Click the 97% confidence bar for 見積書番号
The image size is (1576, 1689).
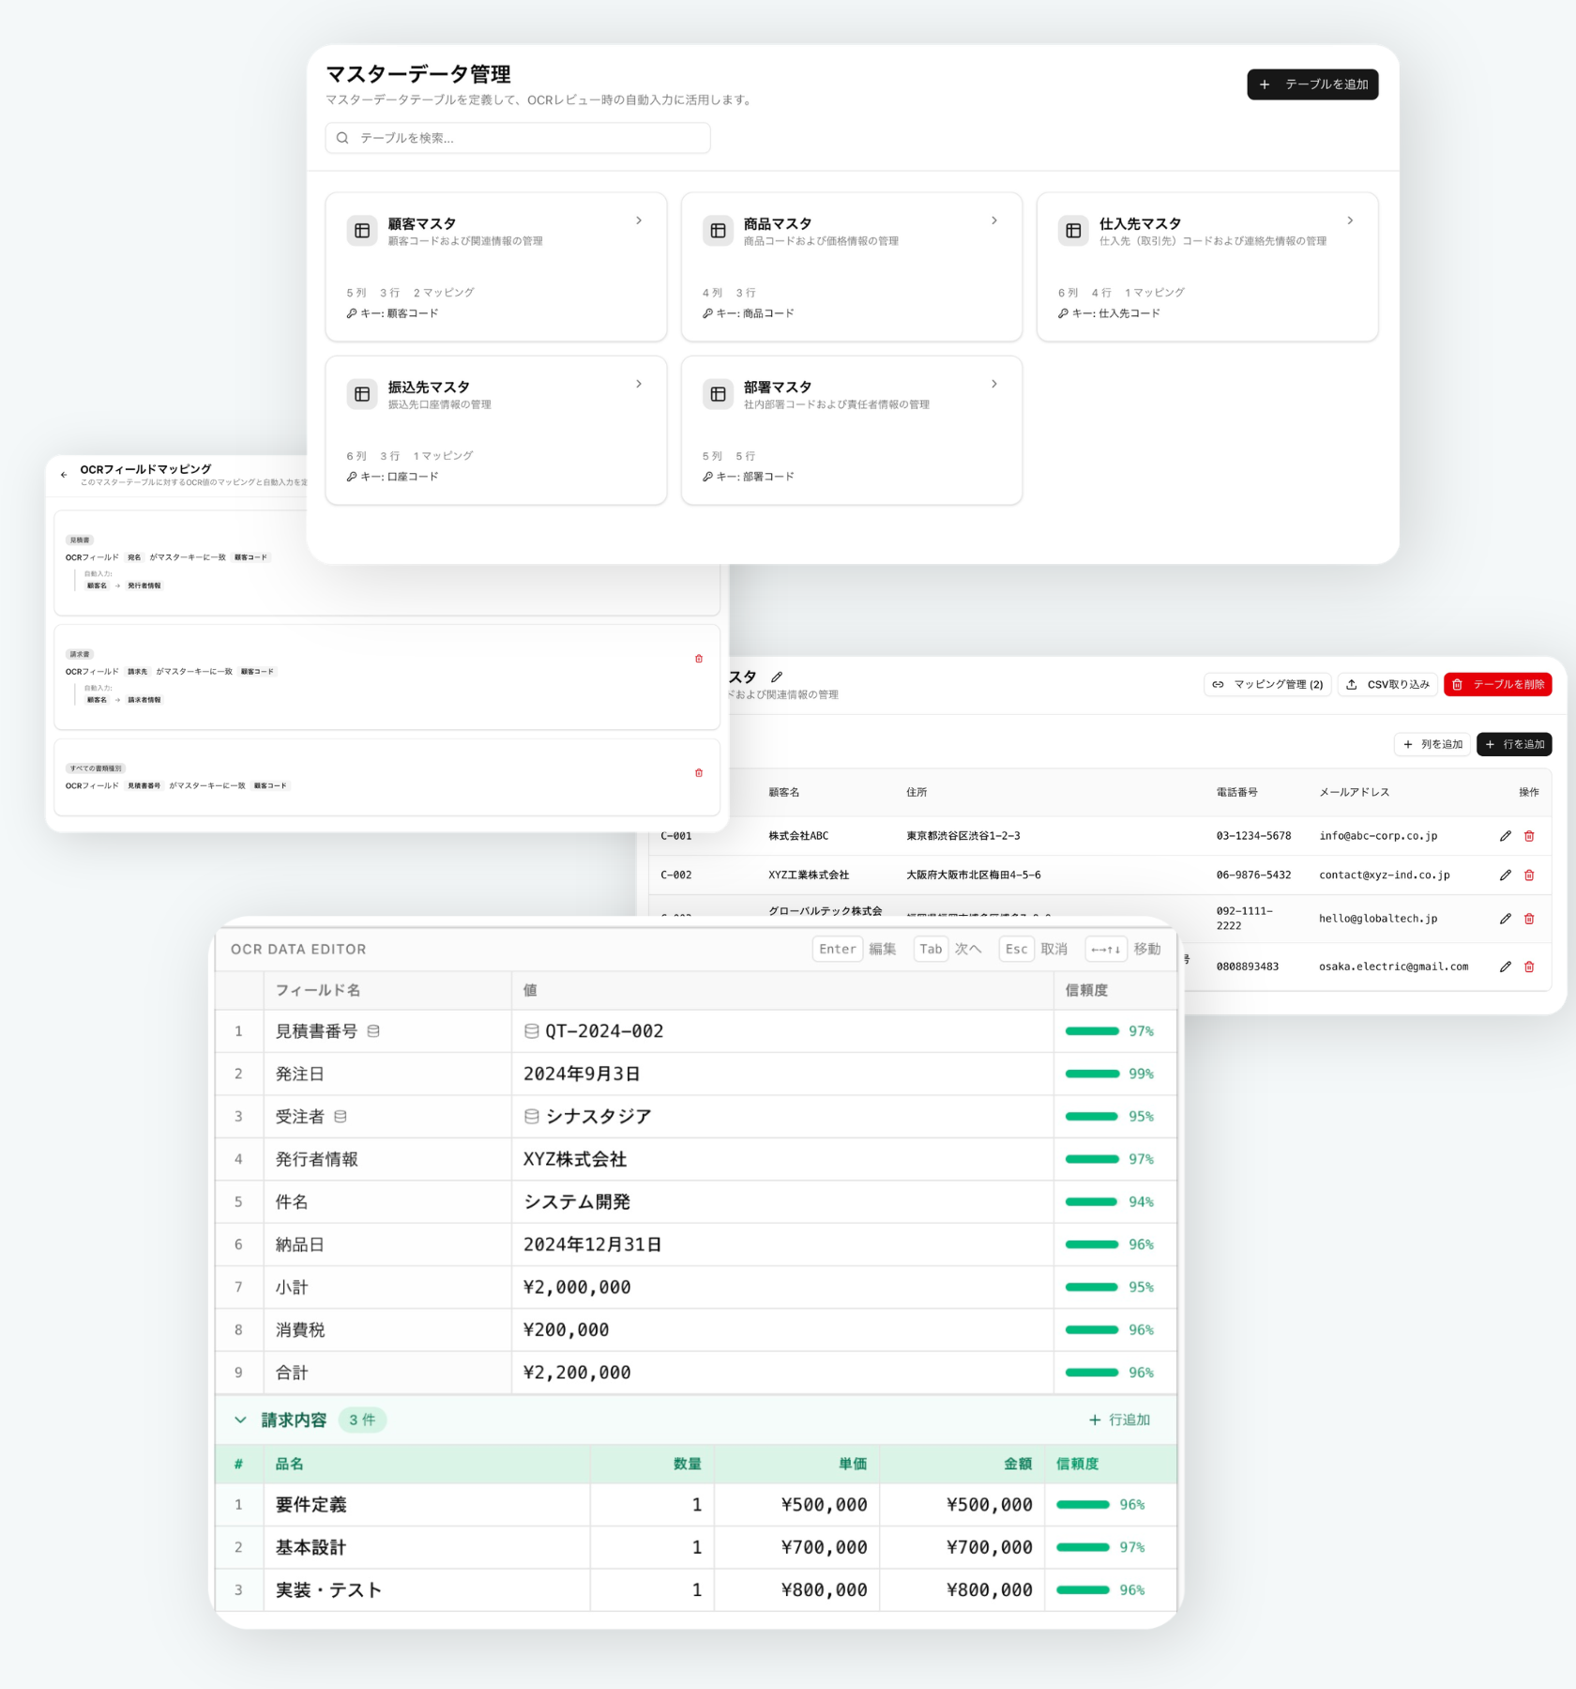1092,1031
